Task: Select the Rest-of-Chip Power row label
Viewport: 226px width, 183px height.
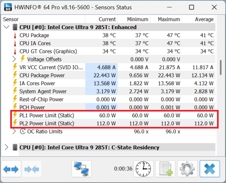Action: point(41,99)
